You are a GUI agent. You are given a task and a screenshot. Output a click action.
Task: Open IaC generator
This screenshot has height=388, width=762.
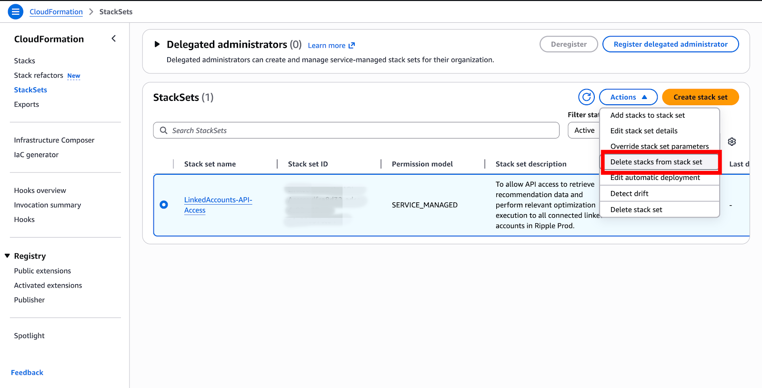[36, 155]
